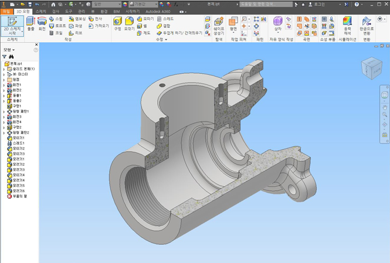Open Stress Analysis (응력 해석)
The image size is (390, 263).
(x=347, y=26)
